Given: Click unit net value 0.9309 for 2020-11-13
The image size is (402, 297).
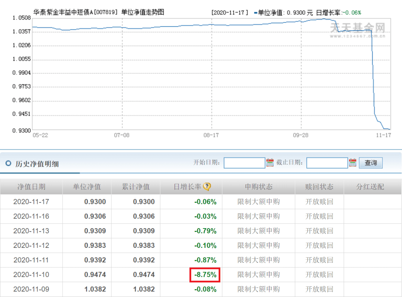Looking at the screenshot, I should [x=95, y=231].
